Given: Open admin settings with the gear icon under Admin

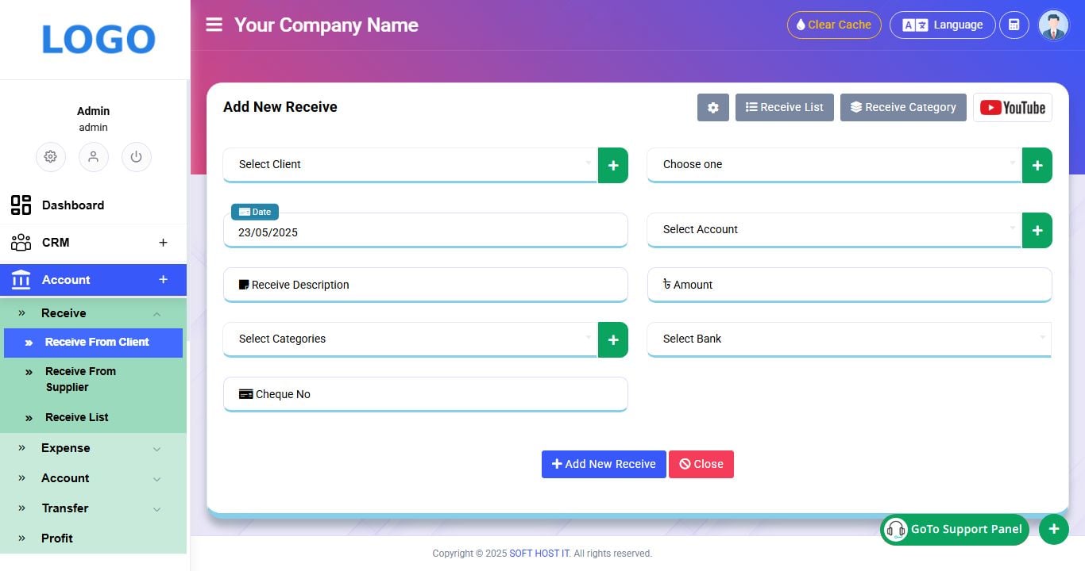Looking at the screenshot, I should pos(51,157).
